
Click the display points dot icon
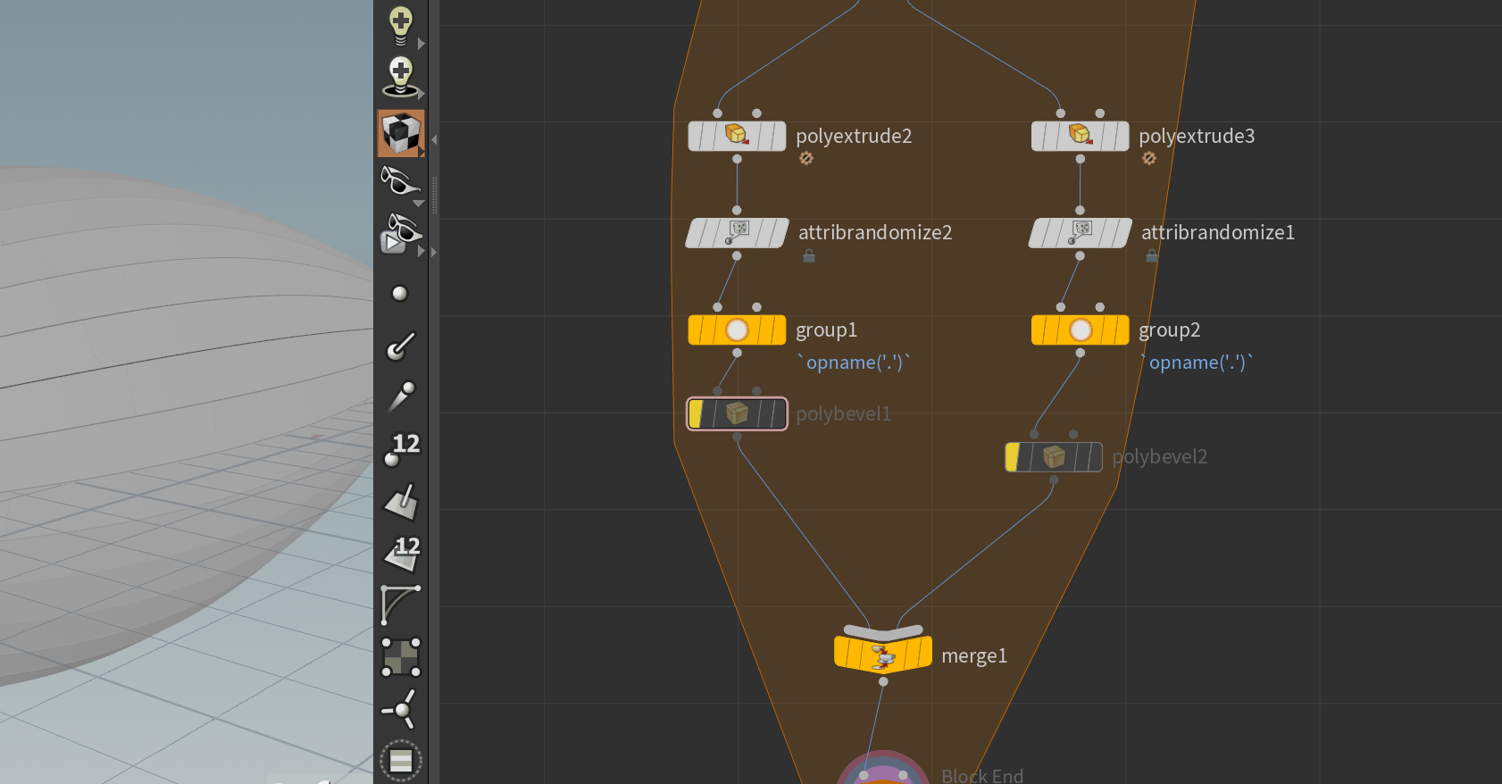[x=400, y=294]
